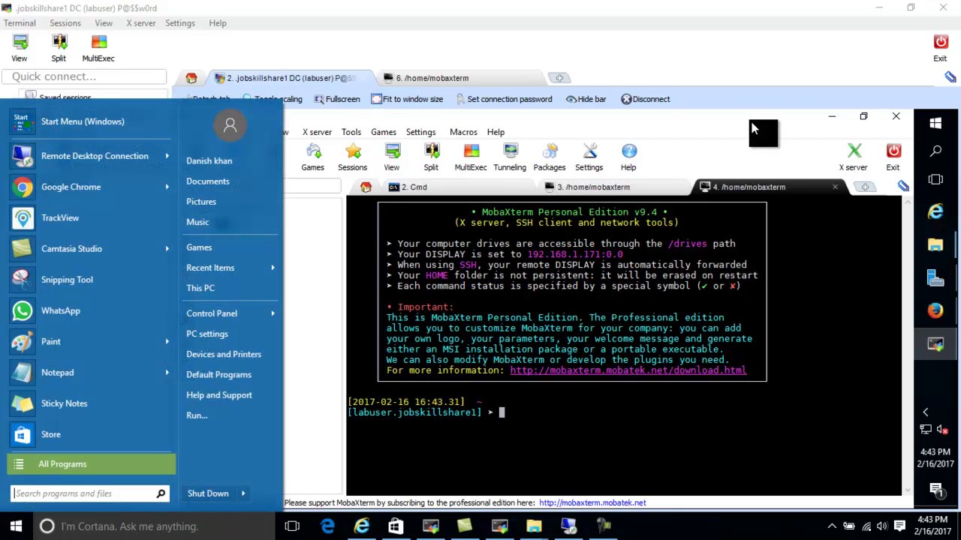Click the outer MobaXterm Exit icon
Viewport: 961px width, 540px height.
[x=940, y=42]
